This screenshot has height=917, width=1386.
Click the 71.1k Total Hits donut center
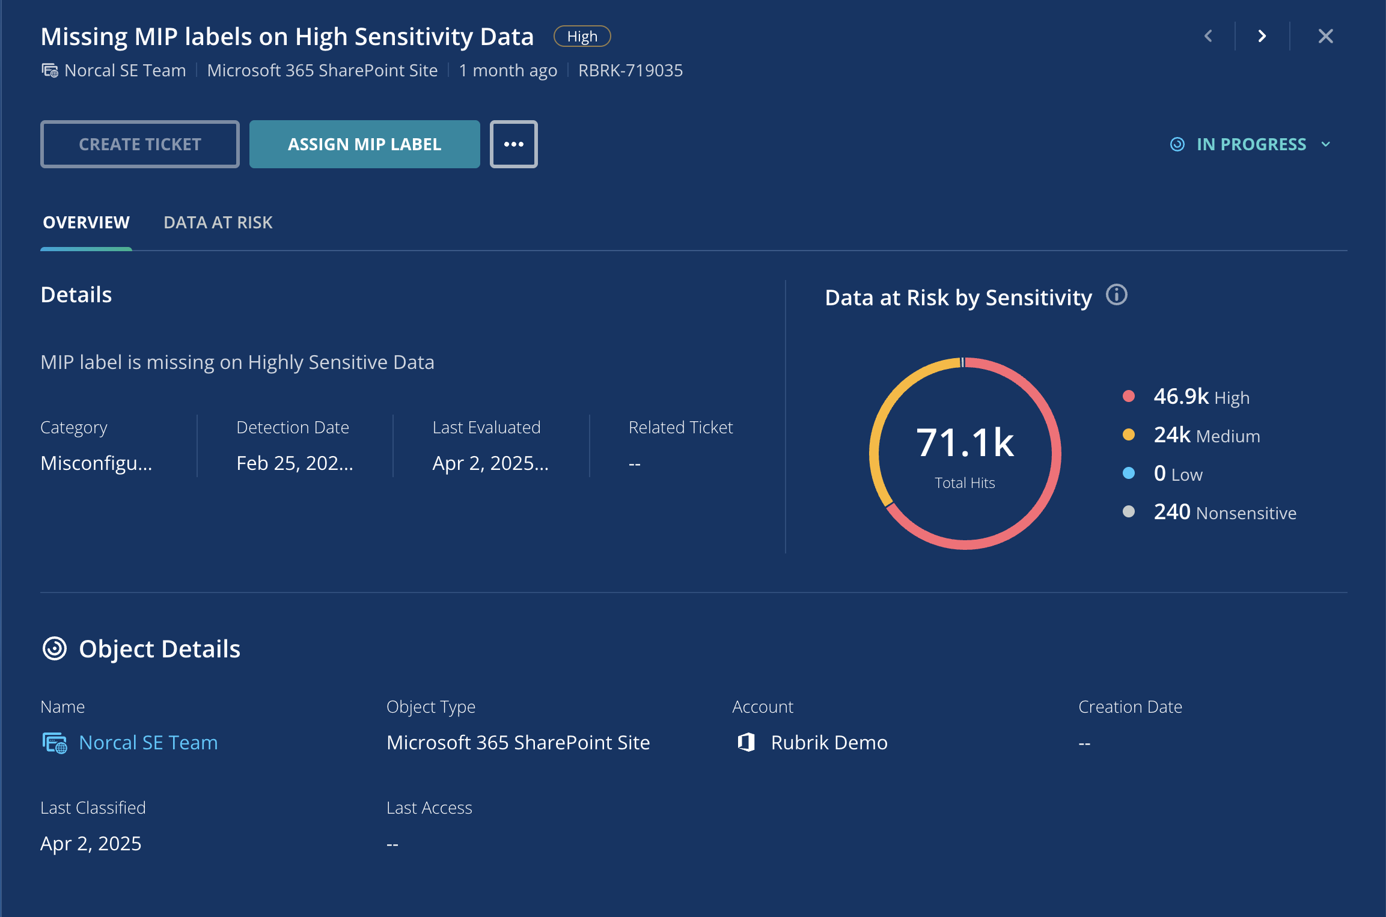(965, 454)
